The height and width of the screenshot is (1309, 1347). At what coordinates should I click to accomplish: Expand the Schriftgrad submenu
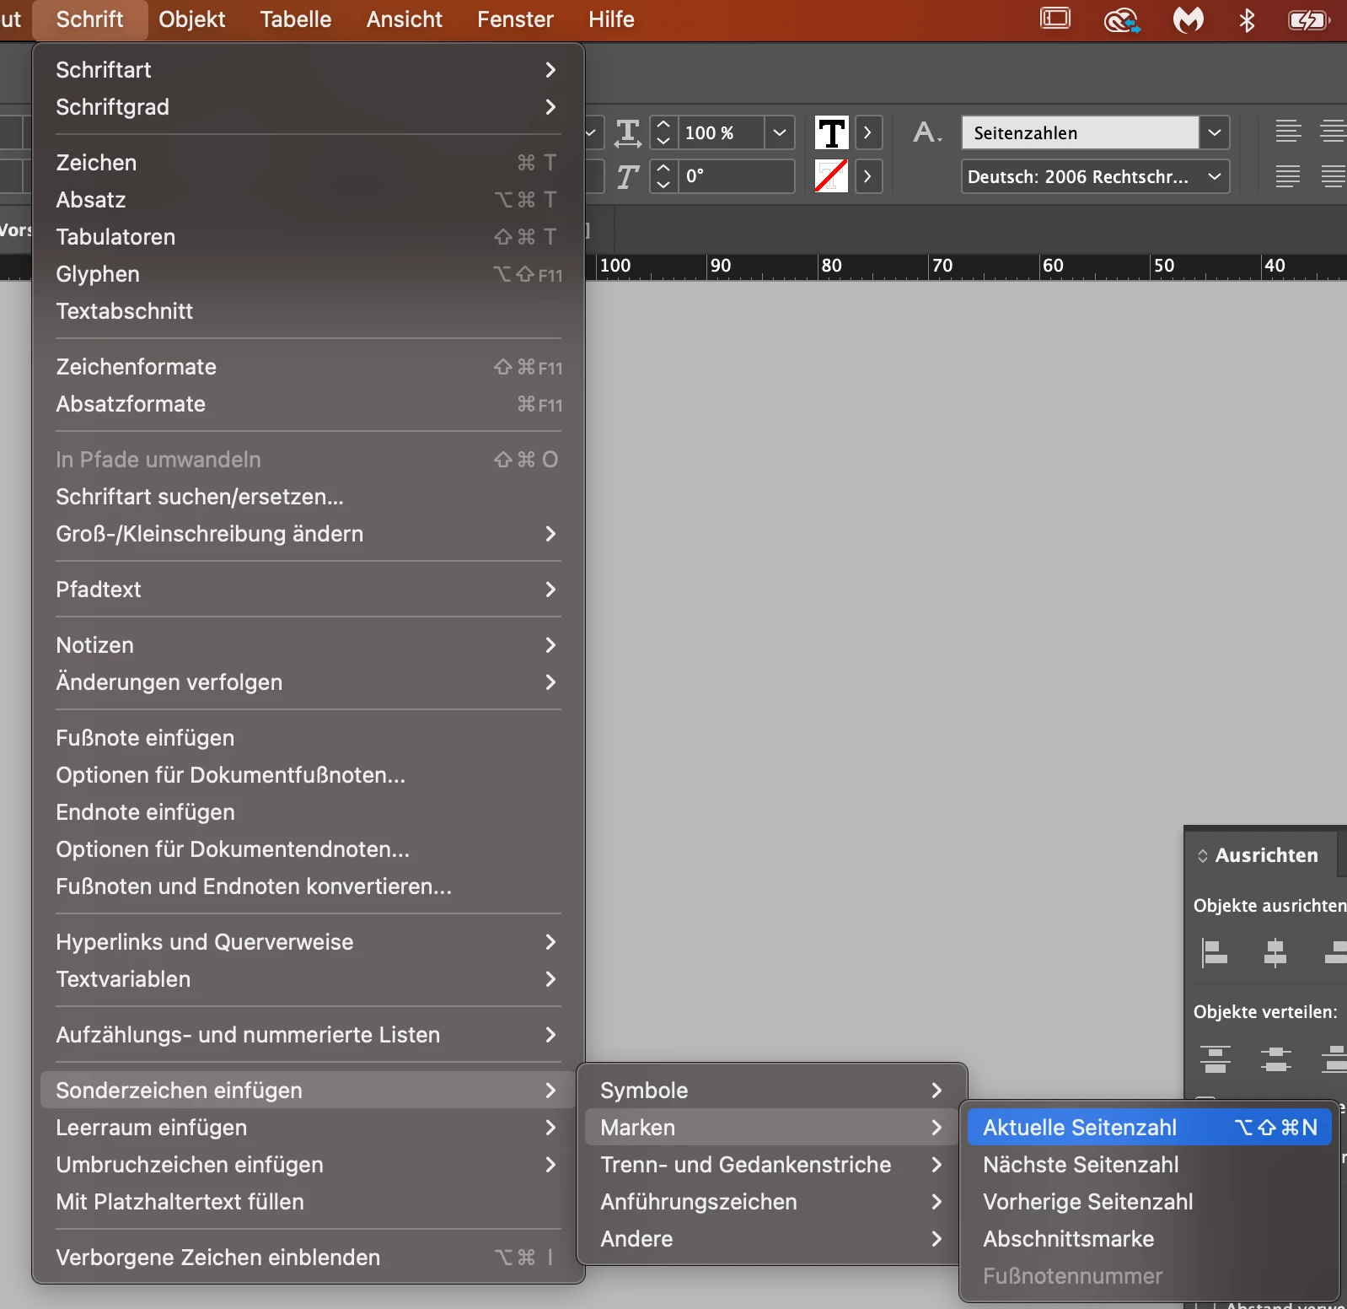pos(308,107)
